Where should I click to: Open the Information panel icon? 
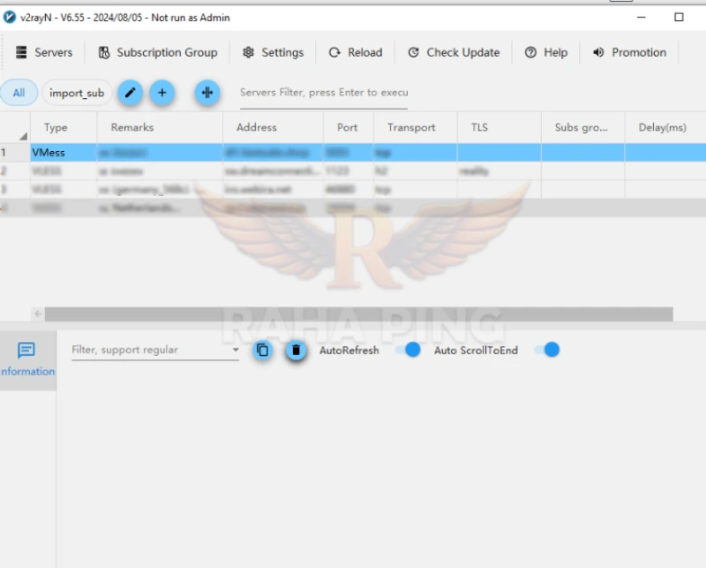click(26, 359)
